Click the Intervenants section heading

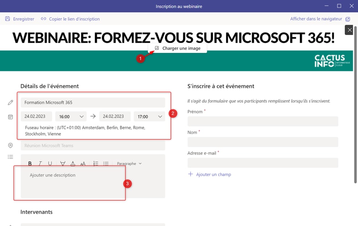(x=37, y=212)
